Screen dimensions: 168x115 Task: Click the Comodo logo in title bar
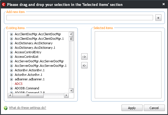[4, 5]
